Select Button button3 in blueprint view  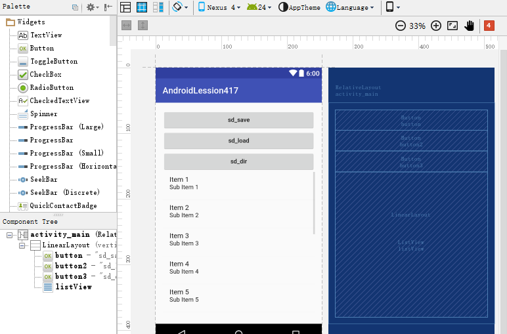coord(411,161)
